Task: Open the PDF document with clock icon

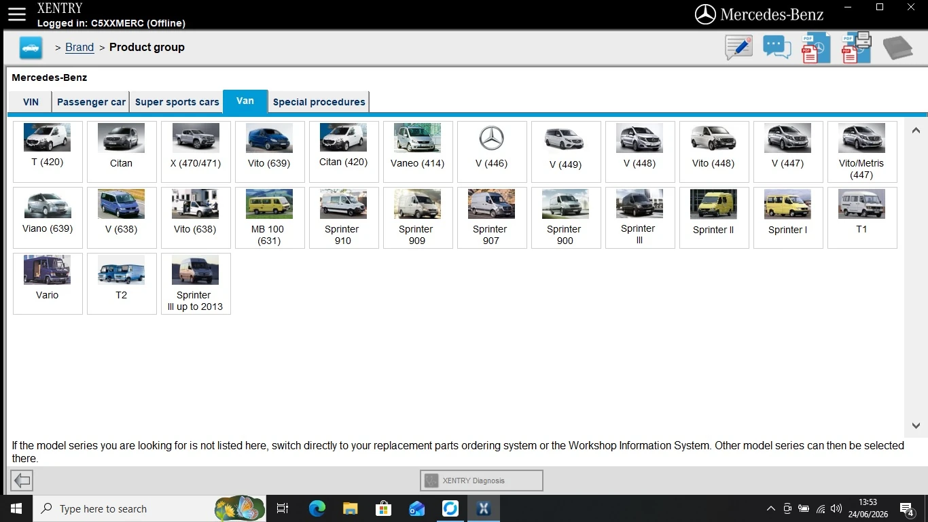Action: [816, 48]
